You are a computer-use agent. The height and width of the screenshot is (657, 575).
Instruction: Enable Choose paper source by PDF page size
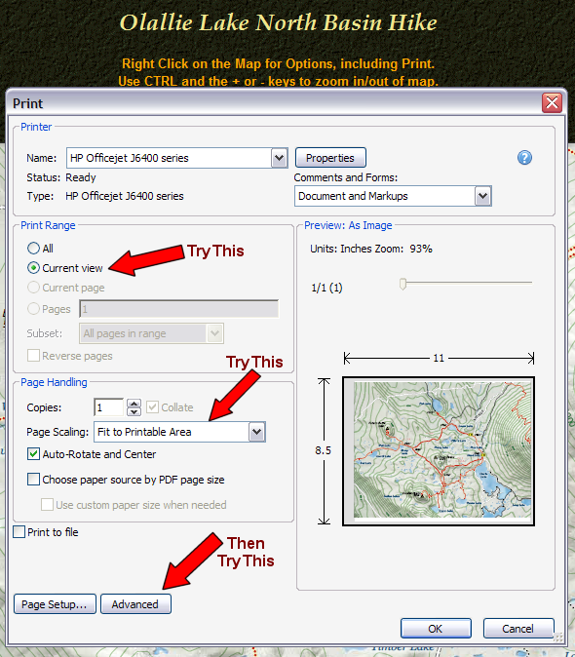click(x=33, y=479)
